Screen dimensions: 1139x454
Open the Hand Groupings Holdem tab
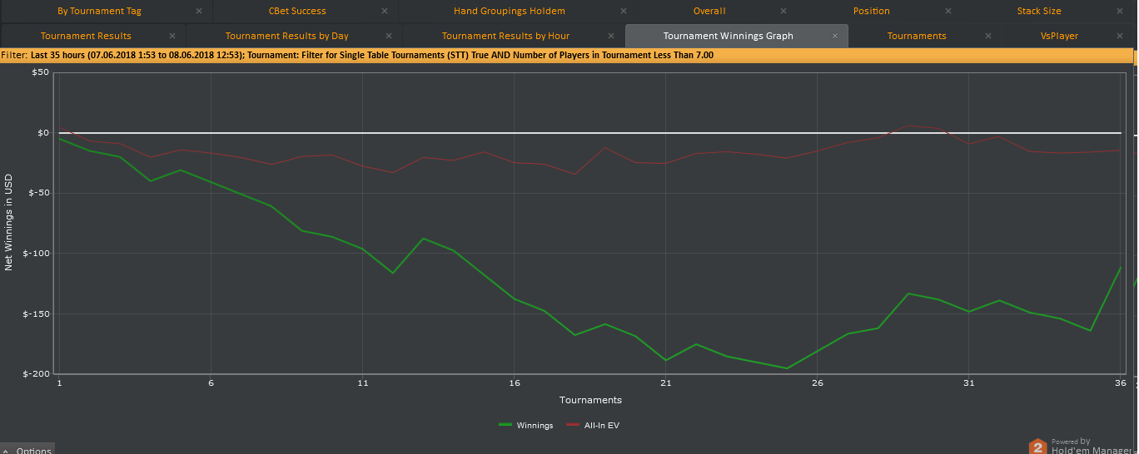click(510, 12)
